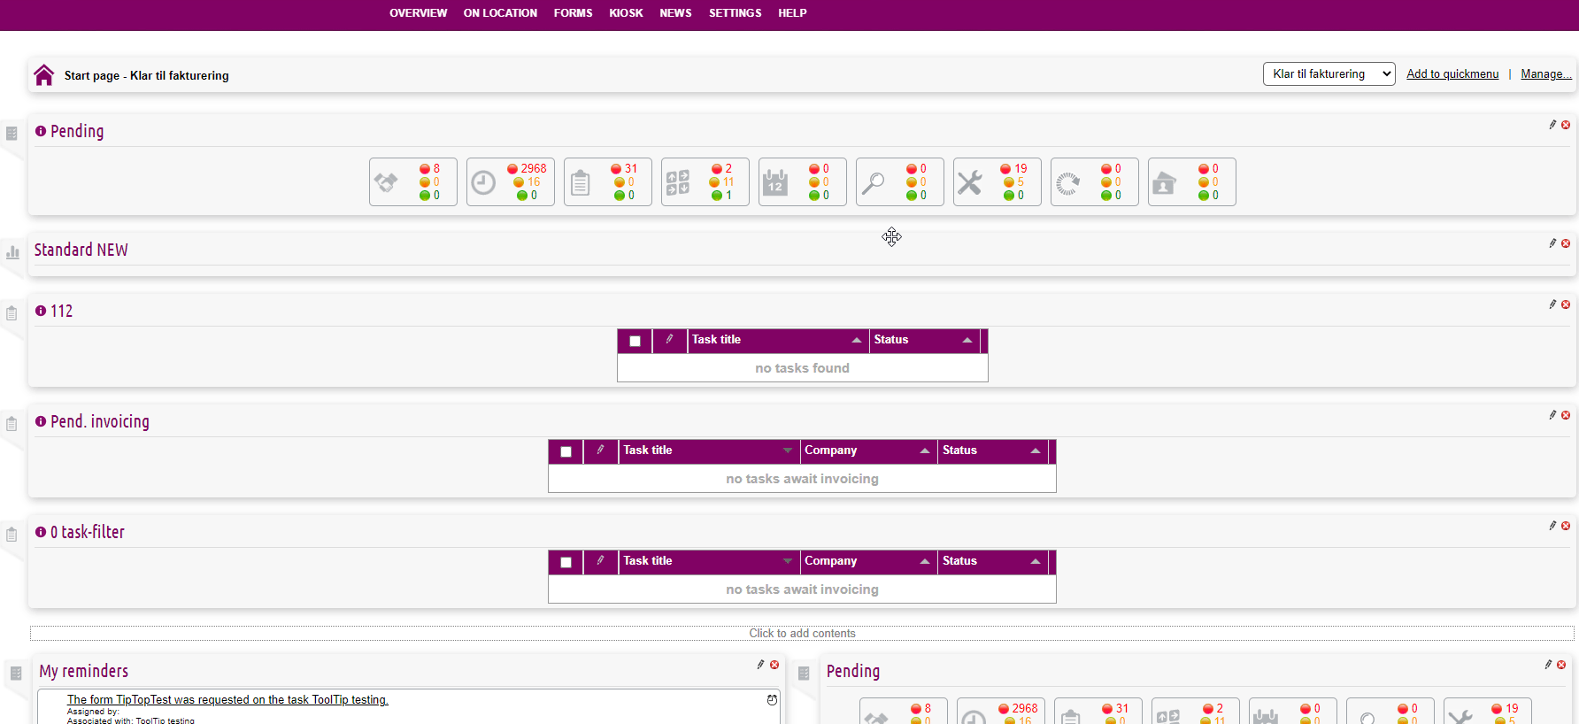1579x724 pixels.
Task: Click the clipboard tile in top Pending panel
Action: click(x=607, y=182)
